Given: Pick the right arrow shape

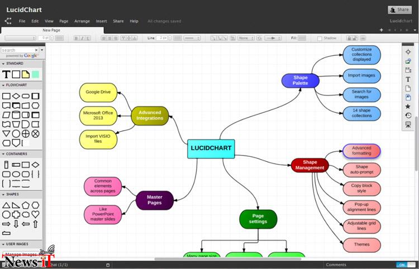Looking at the screenshot, I should tap(6, 224).
